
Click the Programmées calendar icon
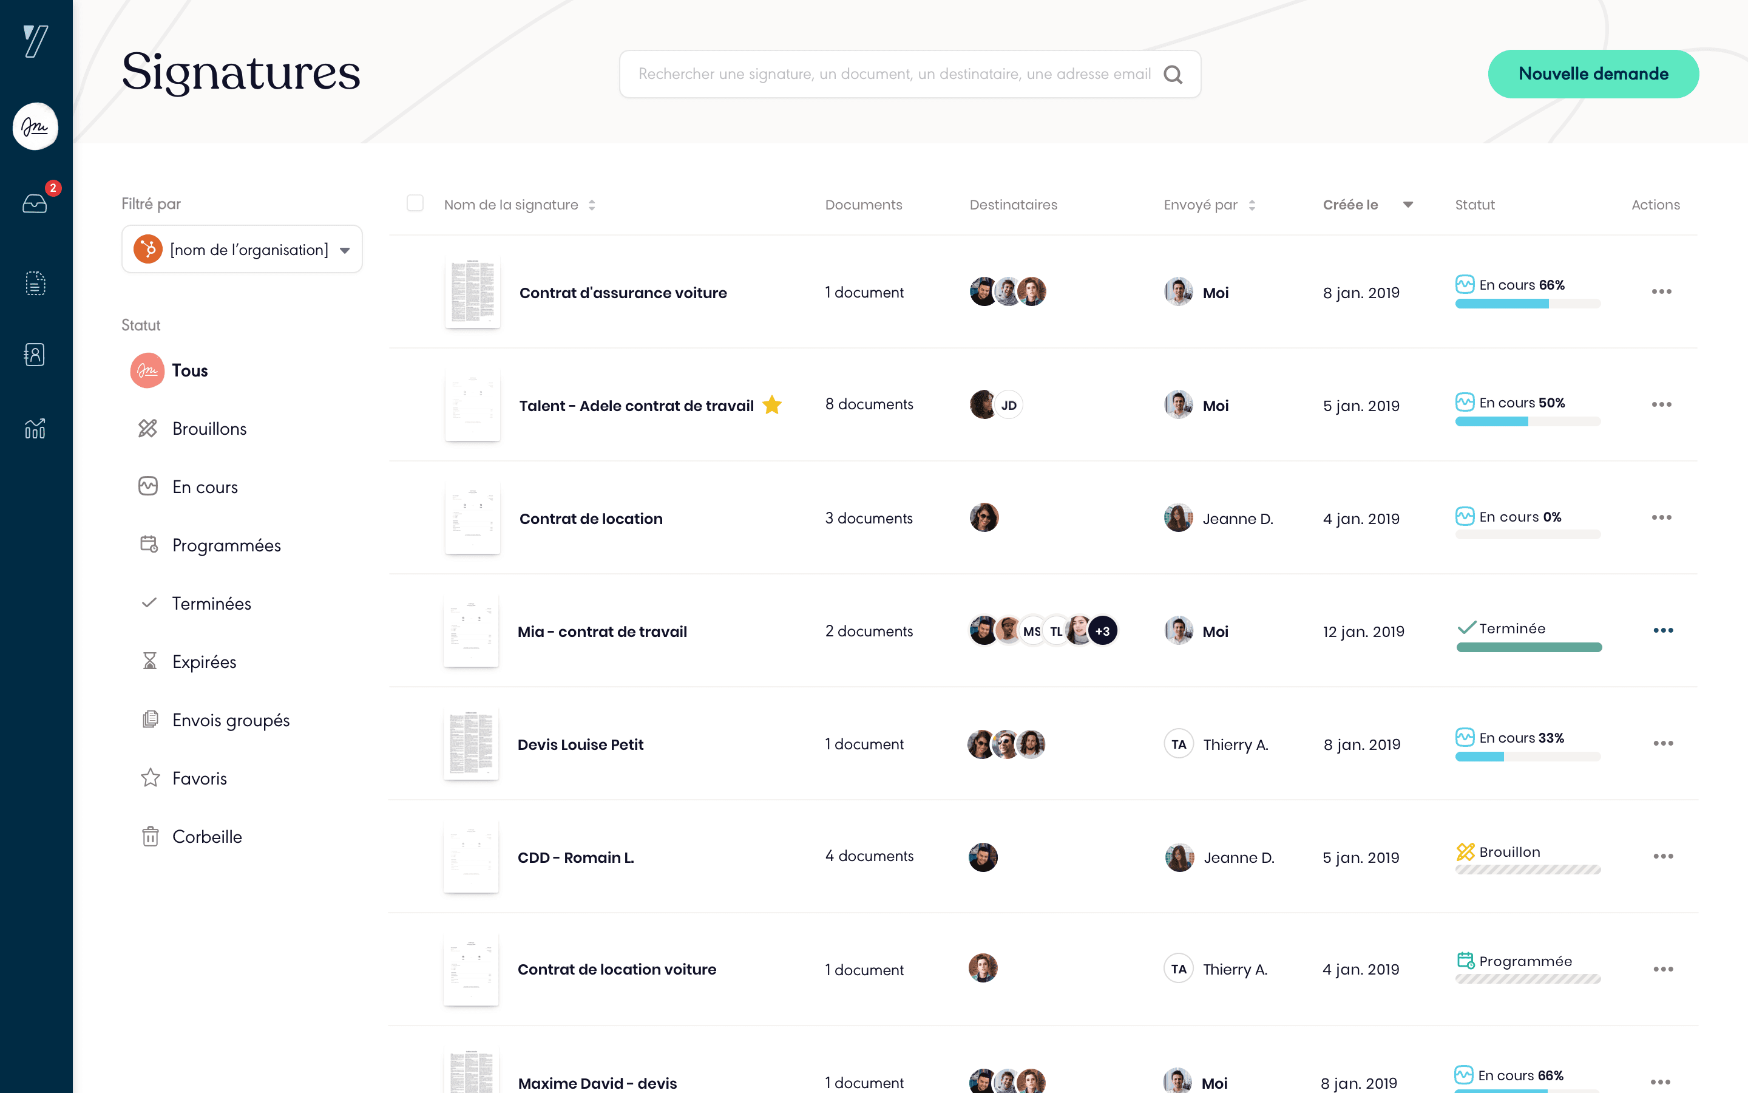(147, 544)
